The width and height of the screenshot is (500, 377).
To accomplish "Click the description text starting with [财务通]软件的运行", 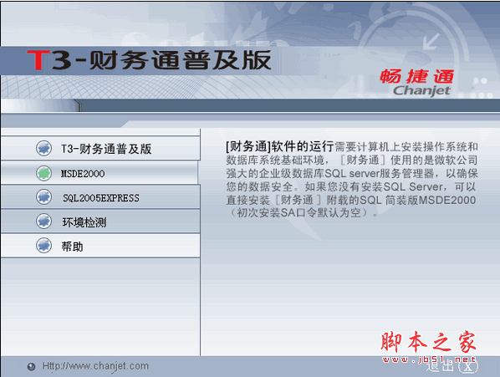I will tap(352, 180).
